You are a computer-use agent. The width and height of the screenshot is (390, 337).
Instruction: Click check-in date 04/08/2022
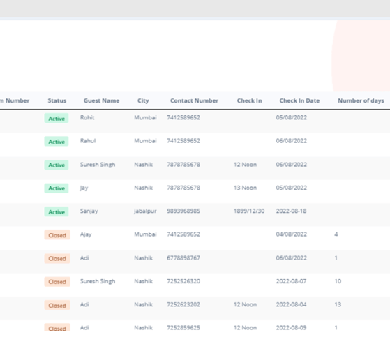click(291, 234)
